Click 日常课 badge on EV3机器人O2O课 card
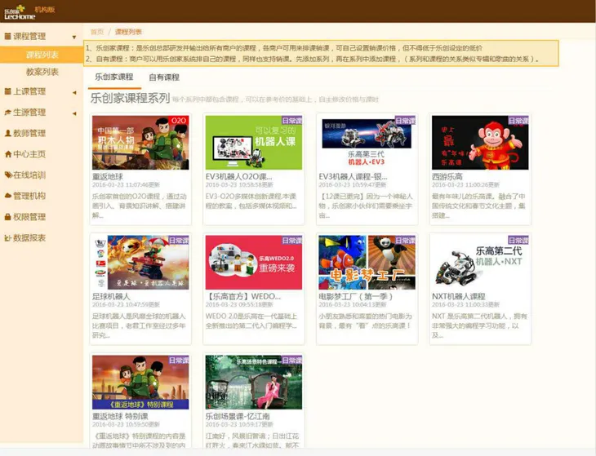 coord(291,121)
